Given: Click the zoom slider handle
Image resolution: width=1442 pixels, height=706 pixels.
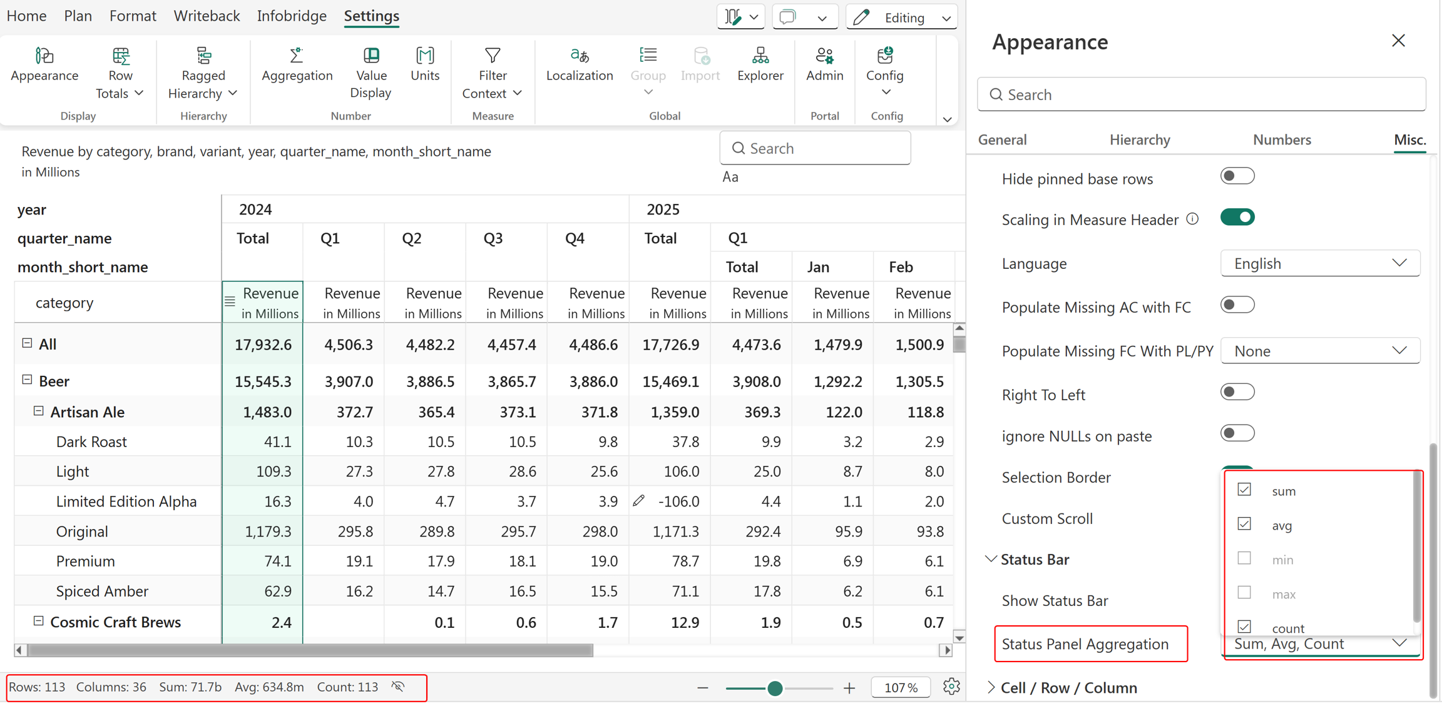Looking at the screenshot, I should click(x=775, y=688).
